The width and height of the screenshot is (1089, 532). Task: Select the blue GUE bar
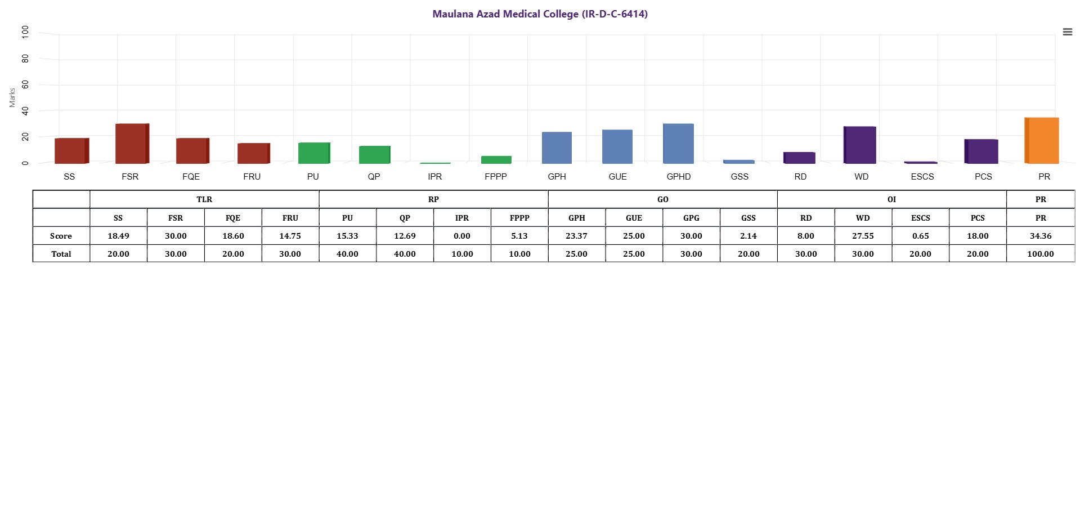click(x=617, y=147)
